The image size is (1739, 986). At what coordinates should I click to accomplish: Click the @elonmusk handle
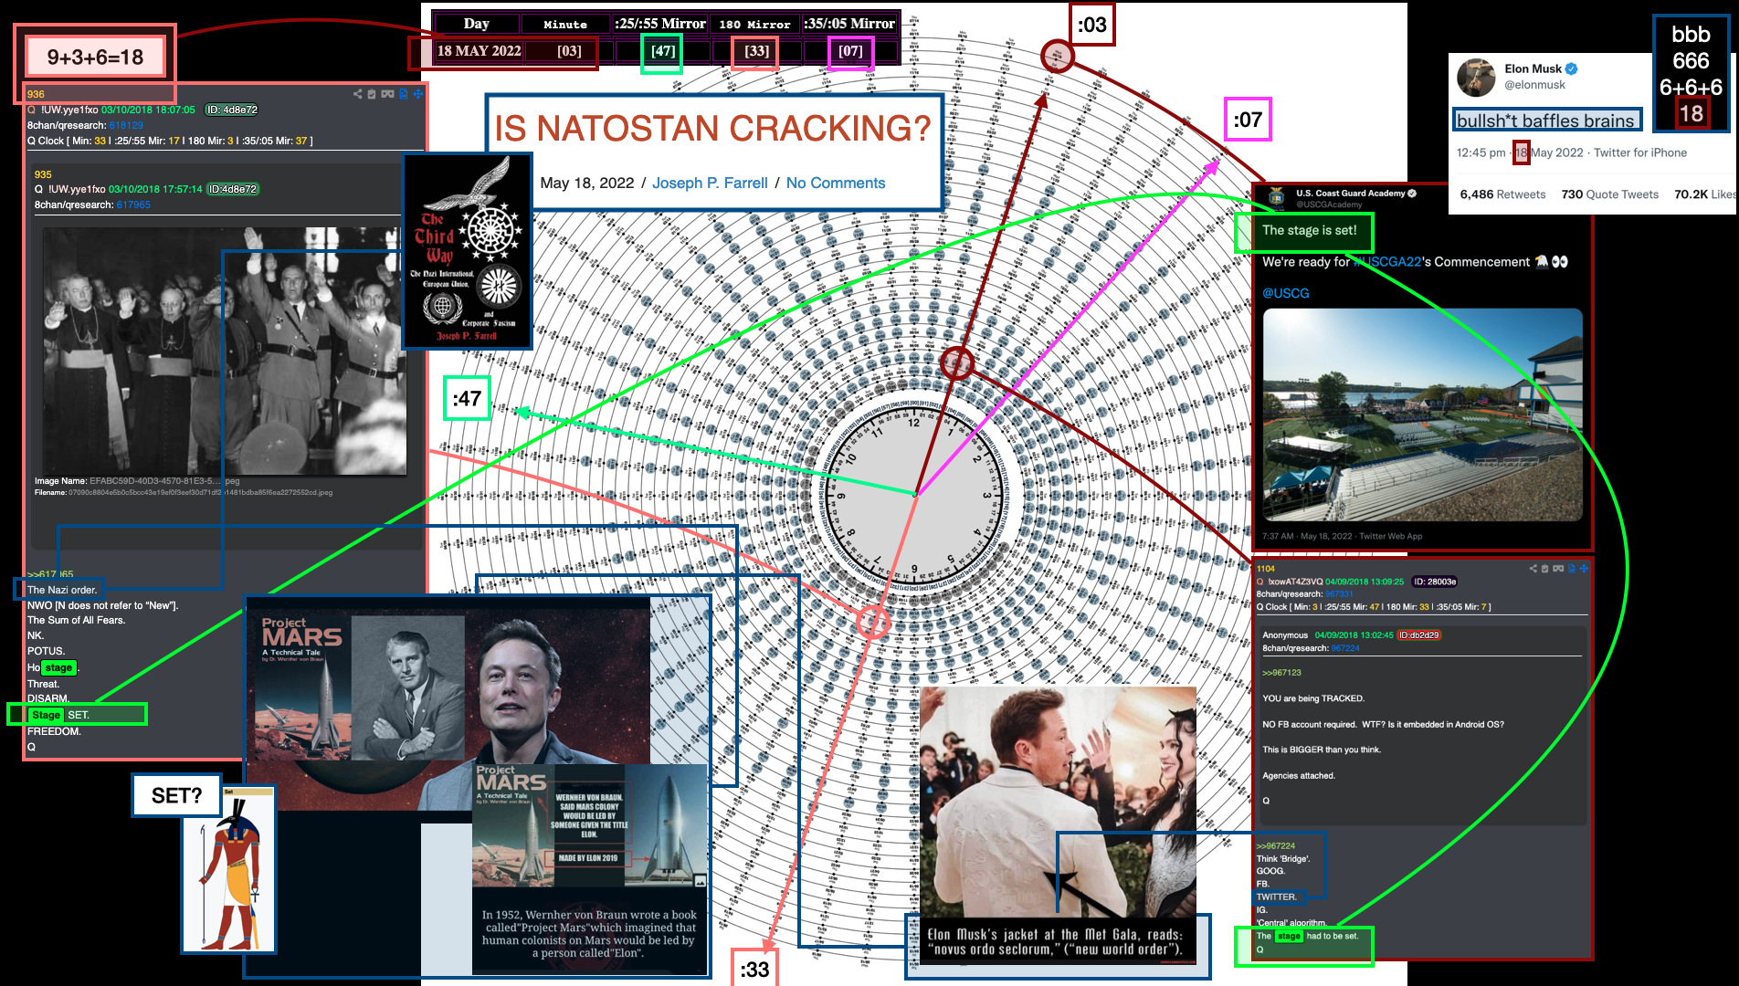tap(1534, 85)
